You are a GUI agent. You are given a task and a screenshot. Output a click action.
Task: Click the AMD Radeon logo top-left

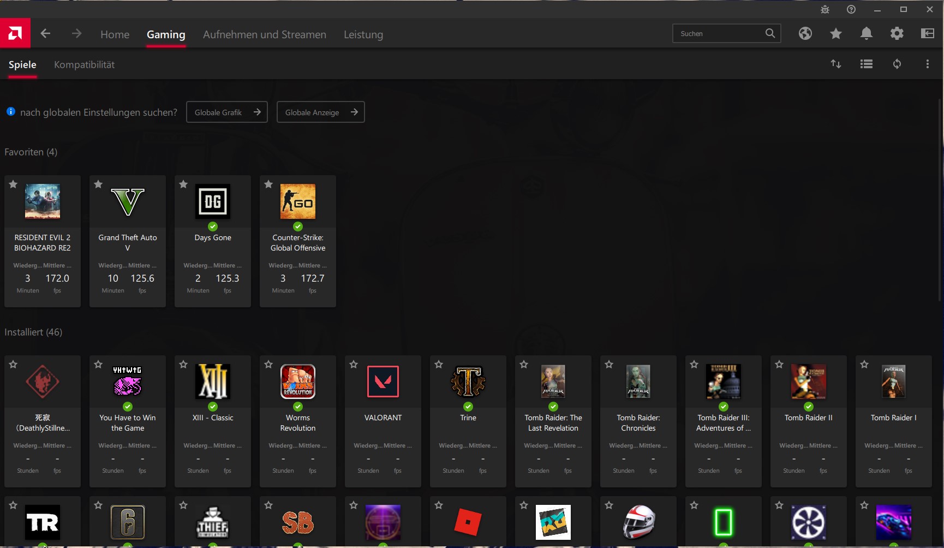15,33
